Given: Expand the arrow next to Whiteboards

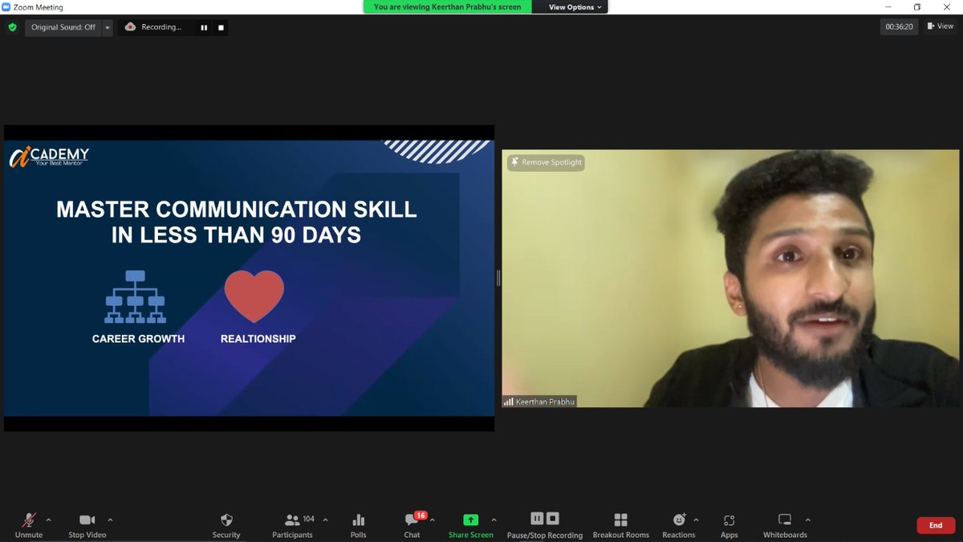Looking at the screenshot, I should 807,520.
